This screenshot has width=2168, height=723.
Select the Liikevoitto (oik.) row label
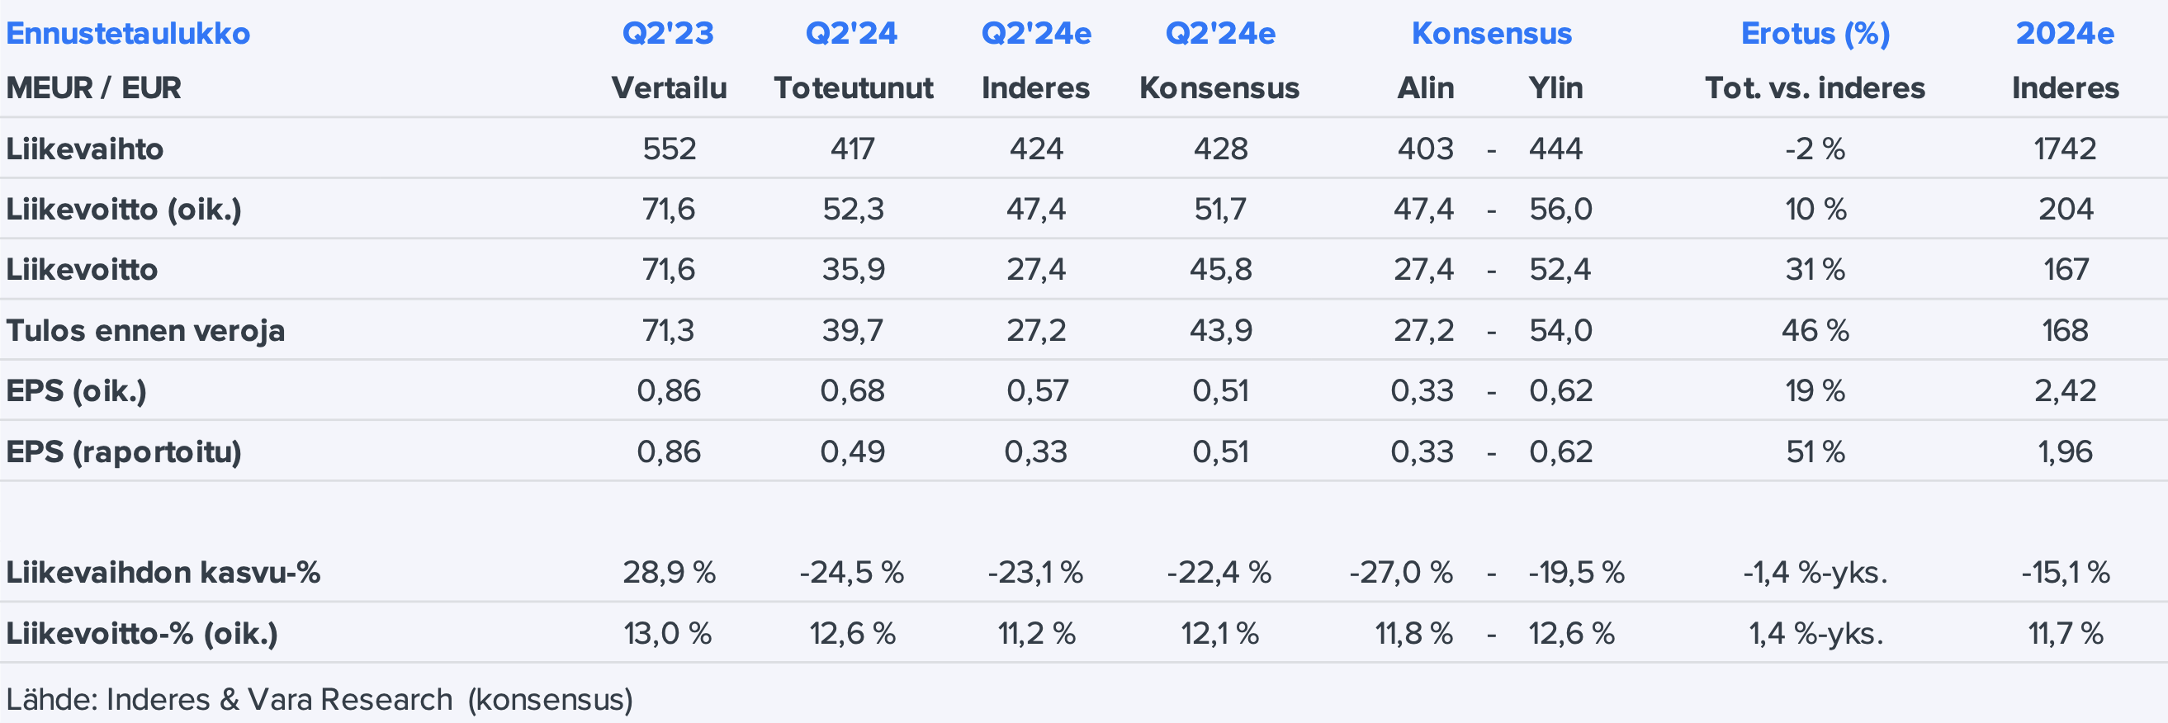click(x=124, y=210)
